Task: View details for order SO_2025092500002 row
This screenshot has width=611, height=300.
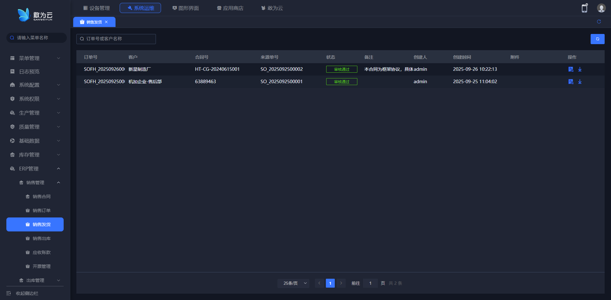Action: pyautogui.click(x=571, y=69)
